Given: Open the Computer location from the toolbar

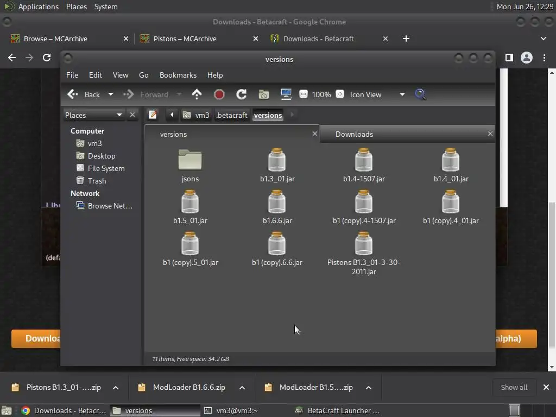Looking at the screenshot, I should (286, 94).
